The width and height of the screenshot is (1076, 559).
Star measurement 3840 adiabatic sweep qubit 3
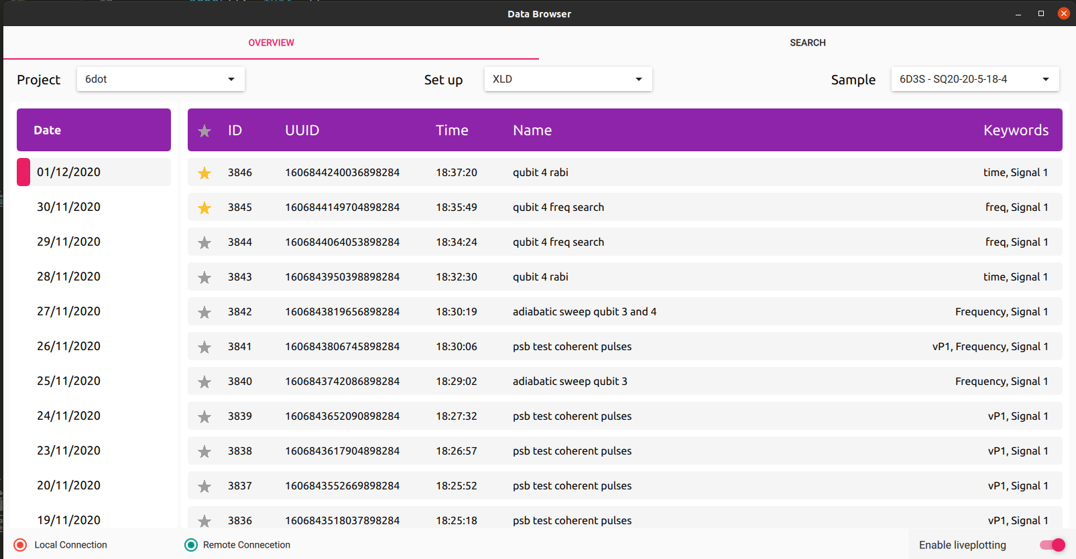click(204, 382)
